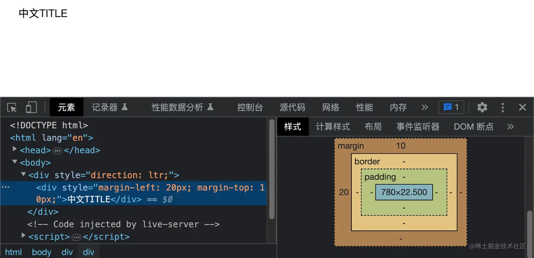Viewport: 534px width, 258px height.
Task: Open the DevTools three-dot menu
Action: click(503, 107)
